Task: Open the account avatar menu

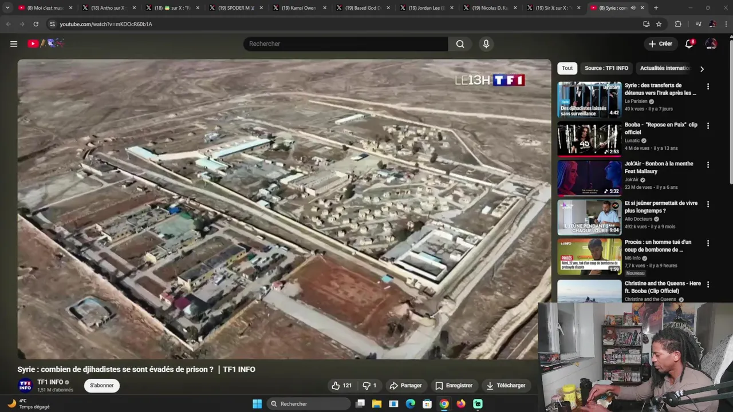Action: (711, 43)
